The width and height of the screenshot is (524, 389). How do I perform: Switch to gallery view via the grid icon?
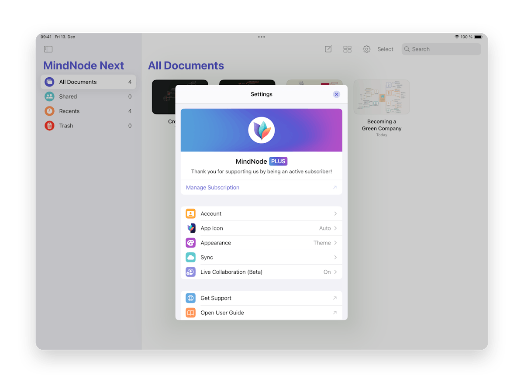click(x=347, y=49)
